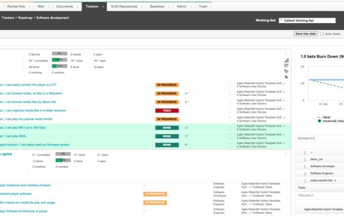The height and width of the screenshot is (216, 344).
Task: Click Agile-Waterfall Hybrid Template under PROJECT
Action: coord(323,210)
